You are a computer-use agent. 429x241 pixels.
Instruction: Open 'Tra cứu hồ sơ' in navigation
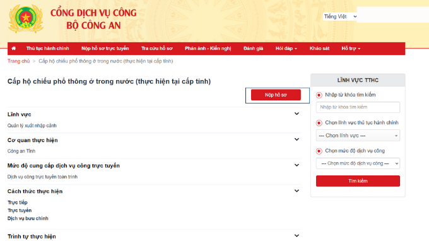coord(156,49)
